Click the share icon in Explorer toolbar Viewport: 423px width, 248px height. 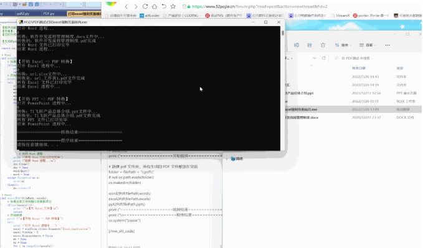pyautogui.click(x=310, y=45)
